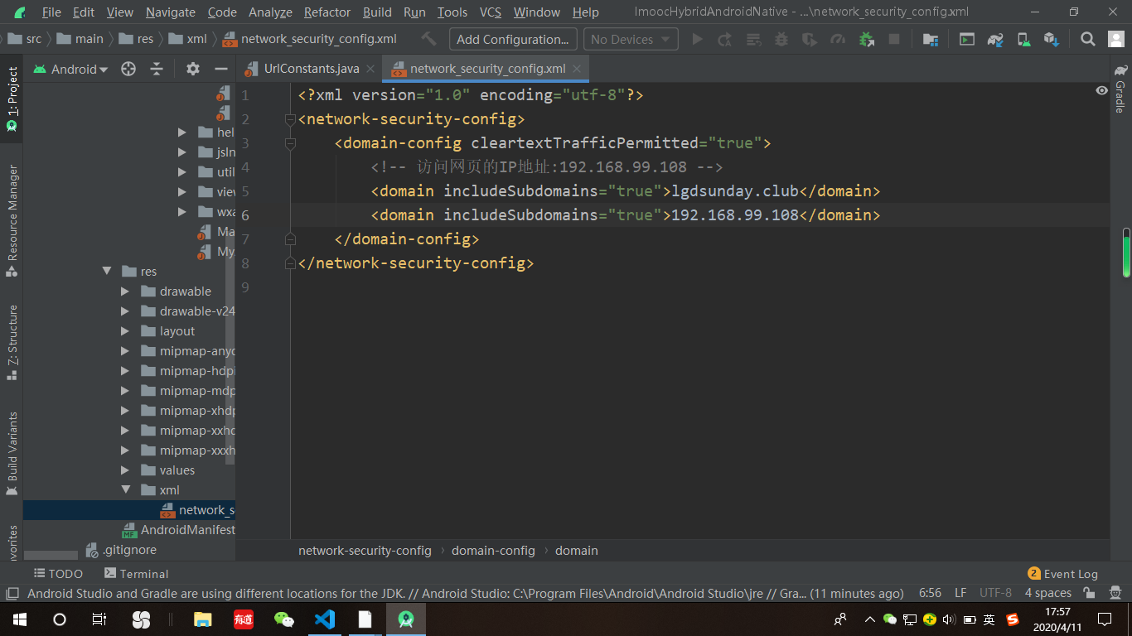
Task: Open Visual Studio Code from taskbar
Action: tap(324, 619)
